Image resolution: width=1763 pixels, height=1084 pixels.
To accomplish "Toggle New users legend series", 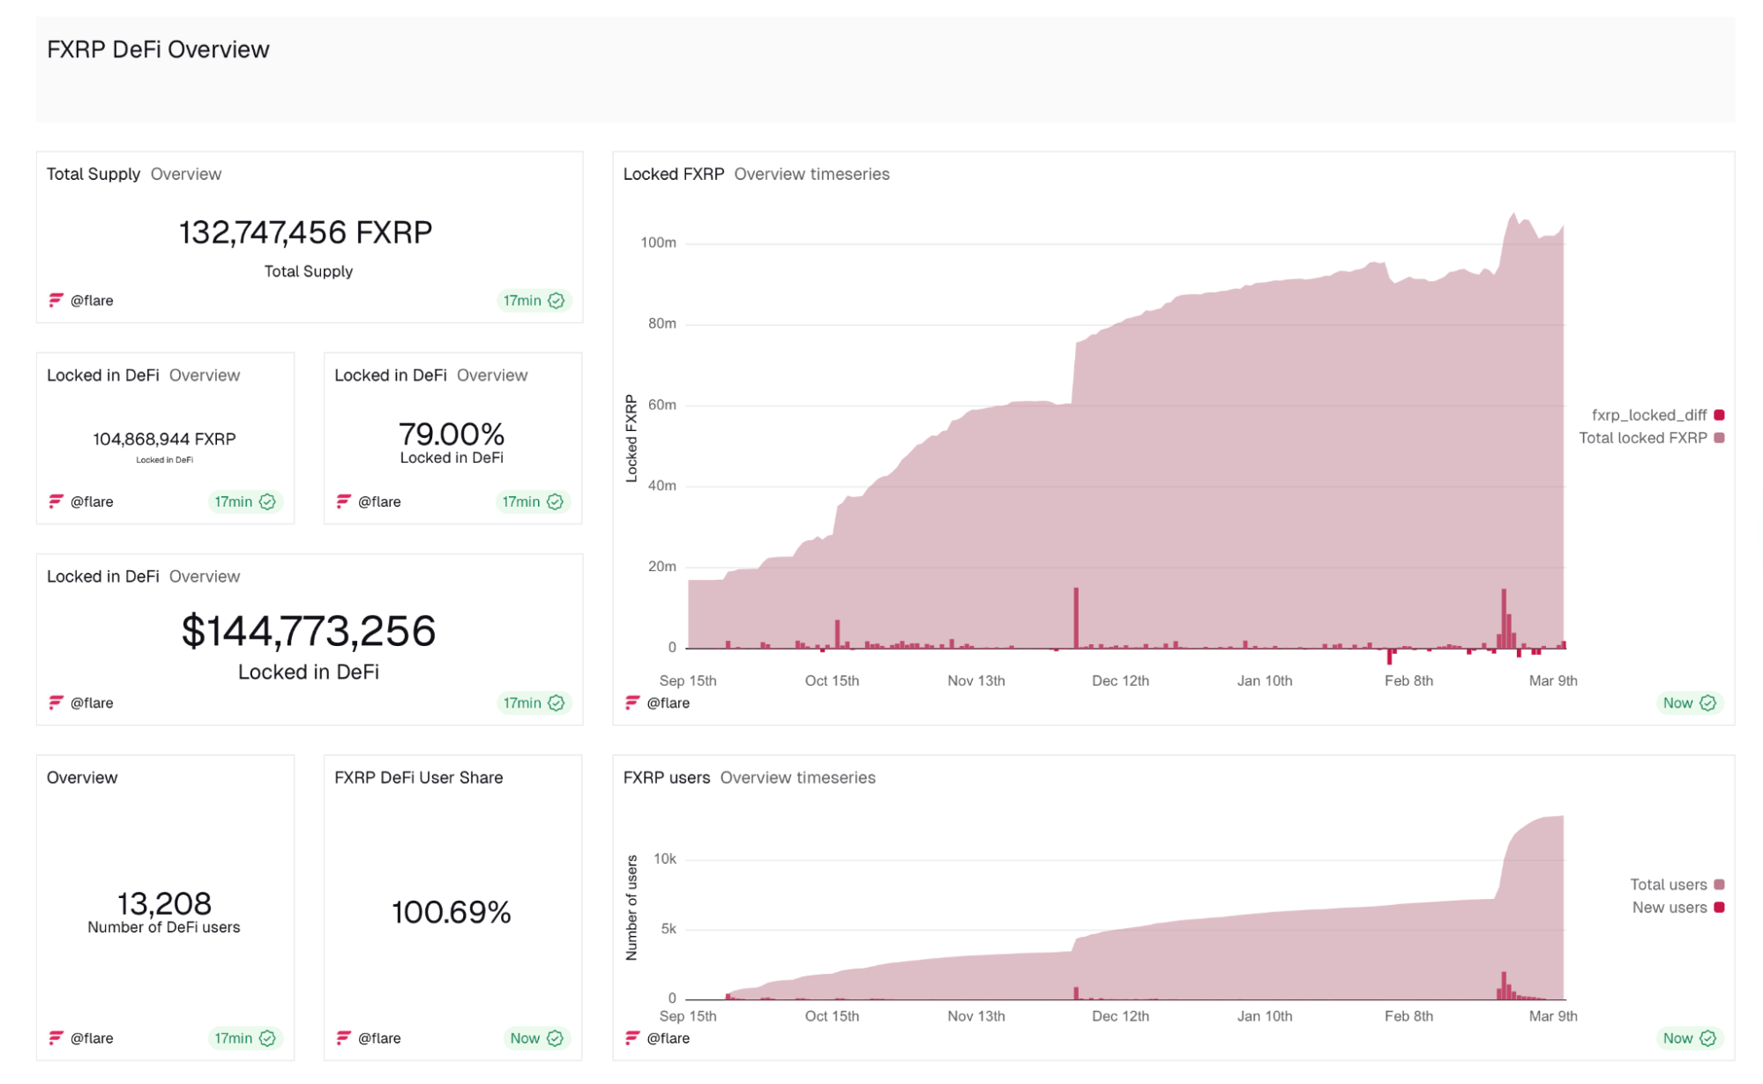I will pyautogui.click(x=1669, y=908).
